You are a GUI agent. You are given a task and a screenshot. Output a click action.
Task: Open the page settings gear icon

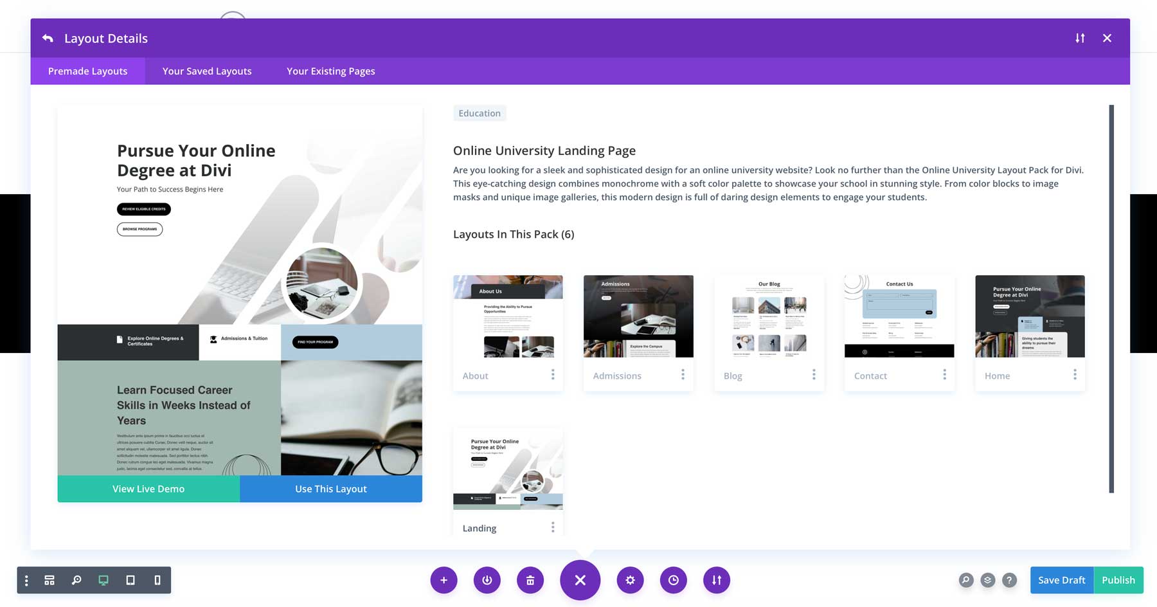[630, 580]
